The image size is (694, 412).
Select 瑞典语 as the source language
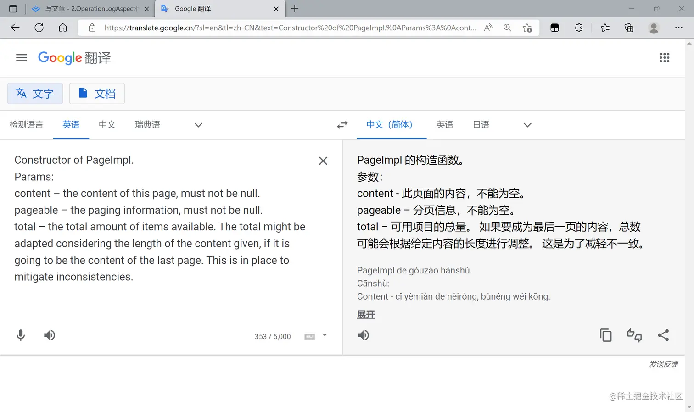point(147,125)
